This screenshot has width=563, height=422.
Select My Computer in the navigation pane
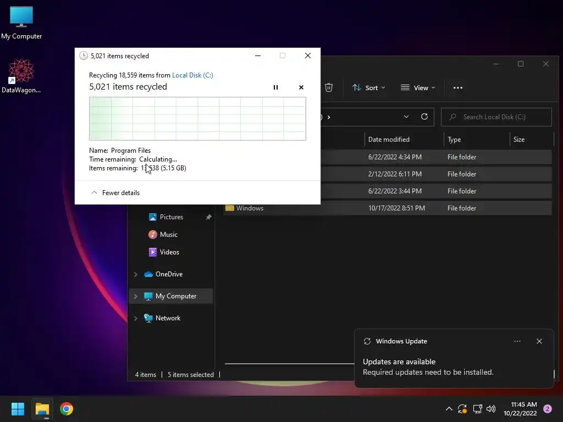click(175, 296)
